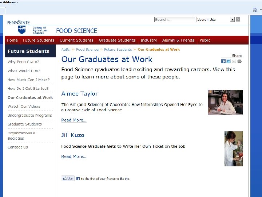Screen dimensions: 262x197
Task: Select Graduate Students in the red navbar
Action: click(x=117, y=40)
